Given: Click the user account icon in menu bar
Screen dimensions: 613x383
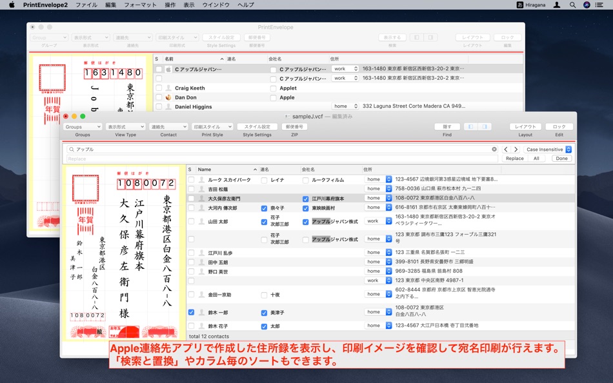Looking at the screenshot, I should (x=557, y=5).
